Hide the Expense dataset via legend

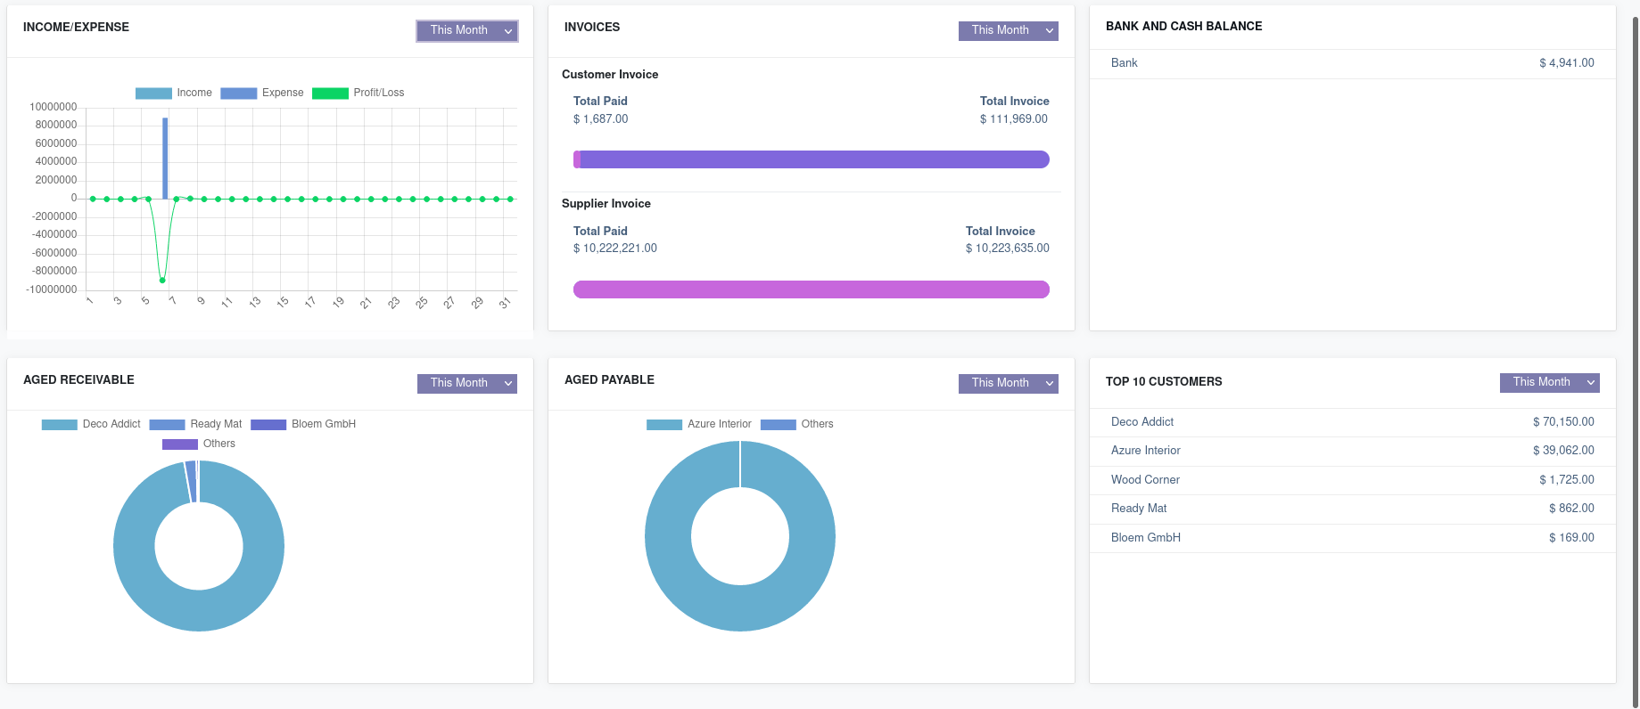tap(262, 93)
